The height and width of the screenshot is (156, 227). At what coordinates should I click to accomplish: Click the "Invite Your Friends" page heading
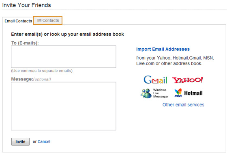click(26, 5)
